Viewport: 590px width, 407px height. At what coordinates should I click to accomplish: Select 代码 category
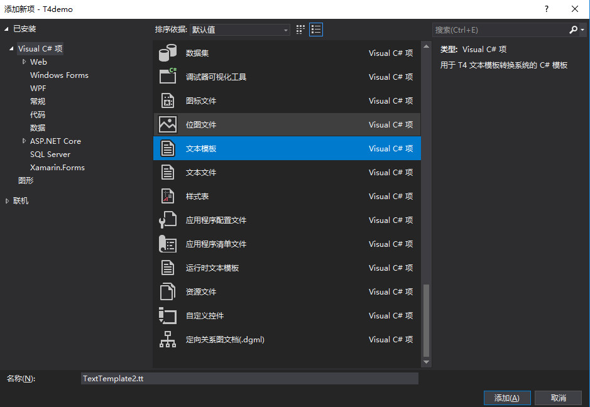coord(38,114)
